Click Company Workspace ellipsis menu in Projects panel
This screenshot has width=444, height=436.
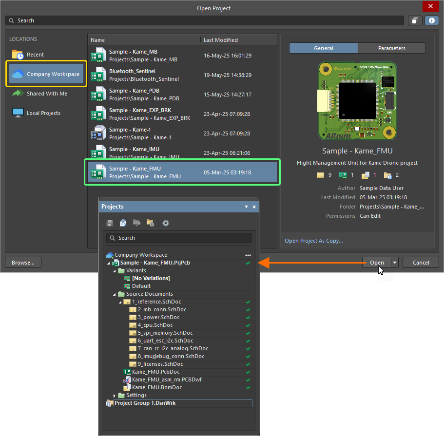[x=248, y=255]
